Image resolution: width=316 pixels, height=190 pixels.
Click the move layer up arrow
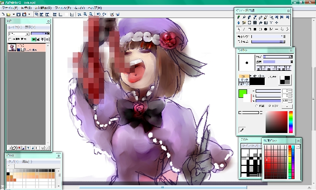(28, 148)
